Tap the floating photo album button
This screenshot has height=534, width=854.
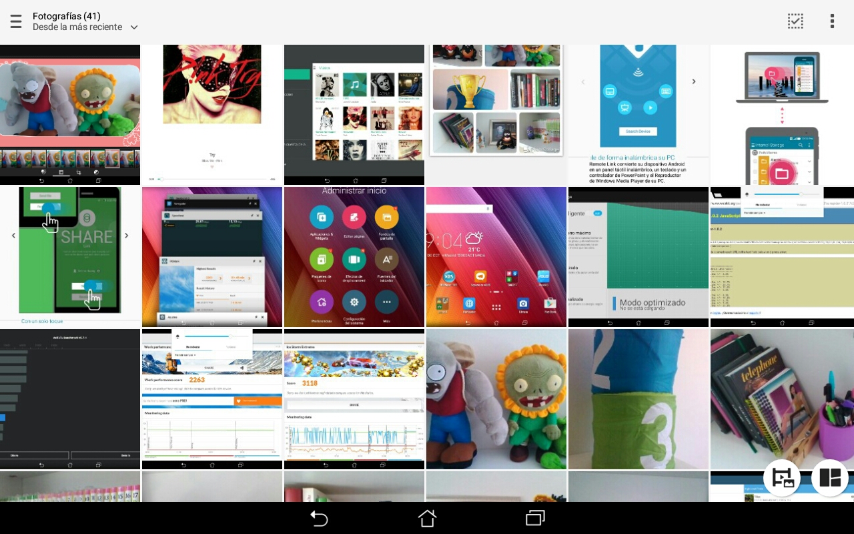[x=782, y=477]
